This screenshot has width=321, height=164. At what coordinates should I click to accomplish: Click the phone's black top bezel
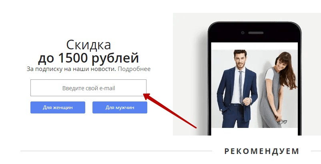[255, 32]
